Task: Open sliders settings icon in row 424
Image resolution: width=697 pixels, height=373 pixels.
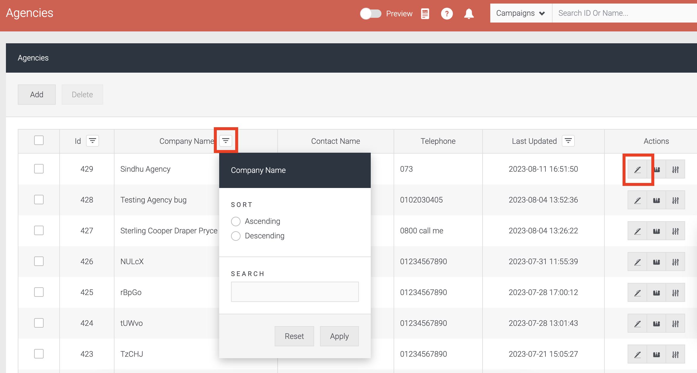Action: click(675, 323)
